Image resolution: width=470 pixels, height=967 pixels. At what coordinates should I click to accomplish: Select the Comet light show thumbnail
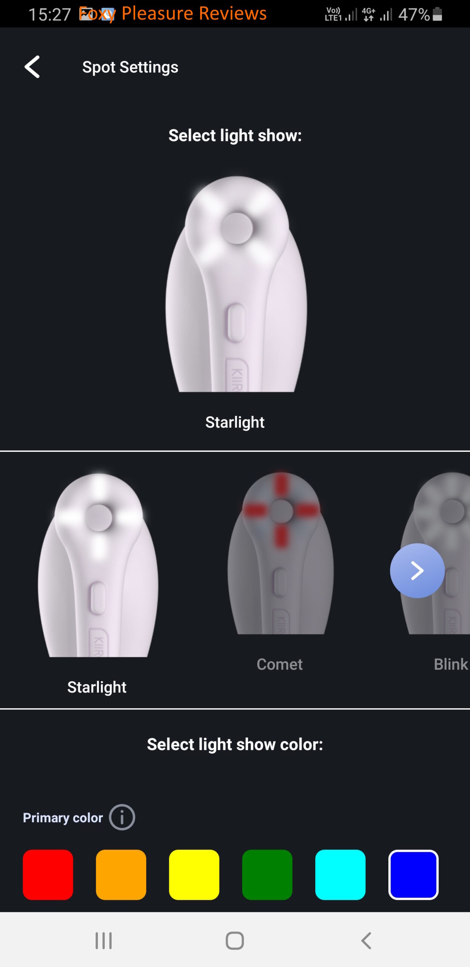point(280,553)
